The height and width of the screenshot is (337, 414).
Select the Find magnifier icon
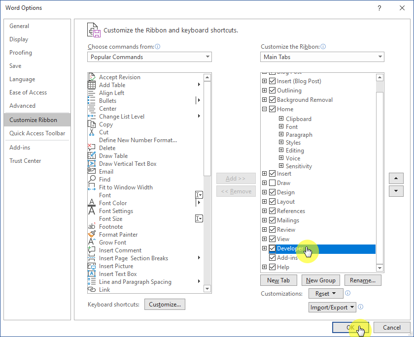coord(92,179)
